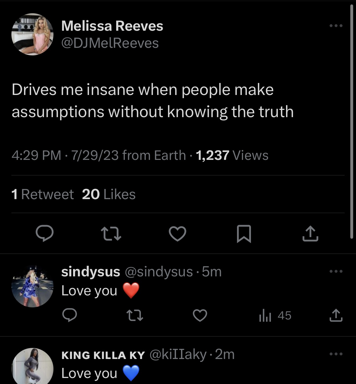Open the main tweet's three-dot menu

click(x=336, y=26)
